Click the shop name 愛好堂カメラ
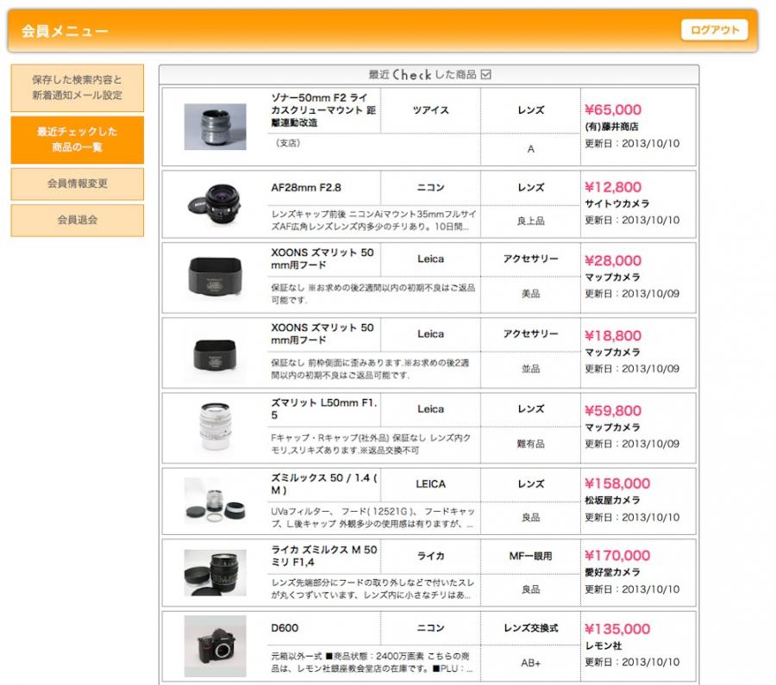This screenshot has width=776, height=685. pyautogui.click(x=612, y=572)
